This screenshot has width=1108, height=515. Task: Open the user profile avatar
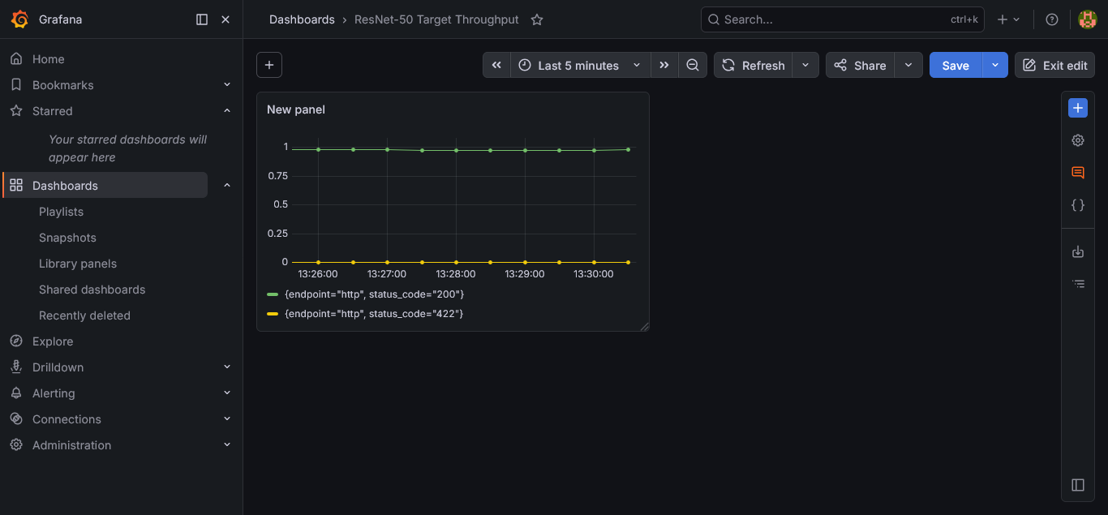tap(1088, 19)
